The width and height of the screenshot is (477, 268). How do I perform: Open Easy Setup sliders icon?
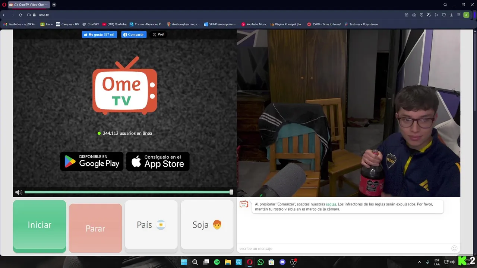click(458, 15)
